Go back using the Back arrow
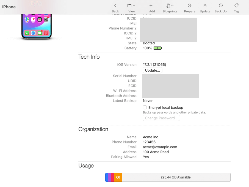Viewport: 249px width, 187px height. 115,6
